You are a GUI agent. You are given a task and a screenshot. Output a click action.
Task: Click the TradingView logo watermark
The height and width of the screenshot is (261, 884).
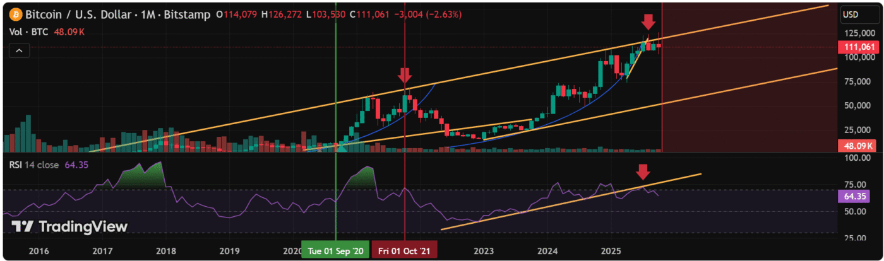(x=69, y=227)
